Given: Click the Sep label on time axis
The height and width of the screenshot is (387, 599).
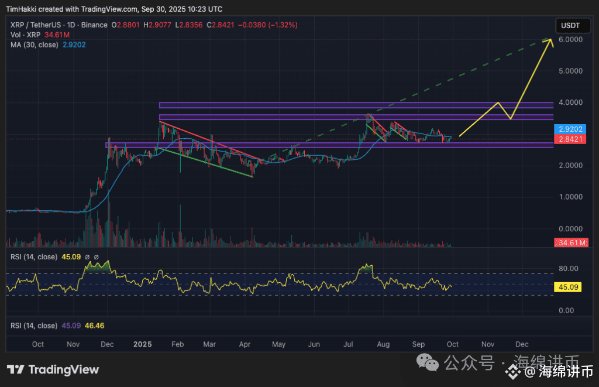Looking at the screenshot, I should click(418, 344).
